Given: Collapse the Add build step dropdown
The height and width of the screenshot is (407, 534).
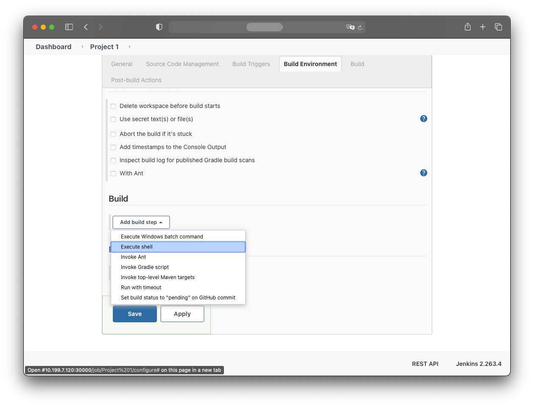Looking at the screenshot, I should tap(141, 222).
